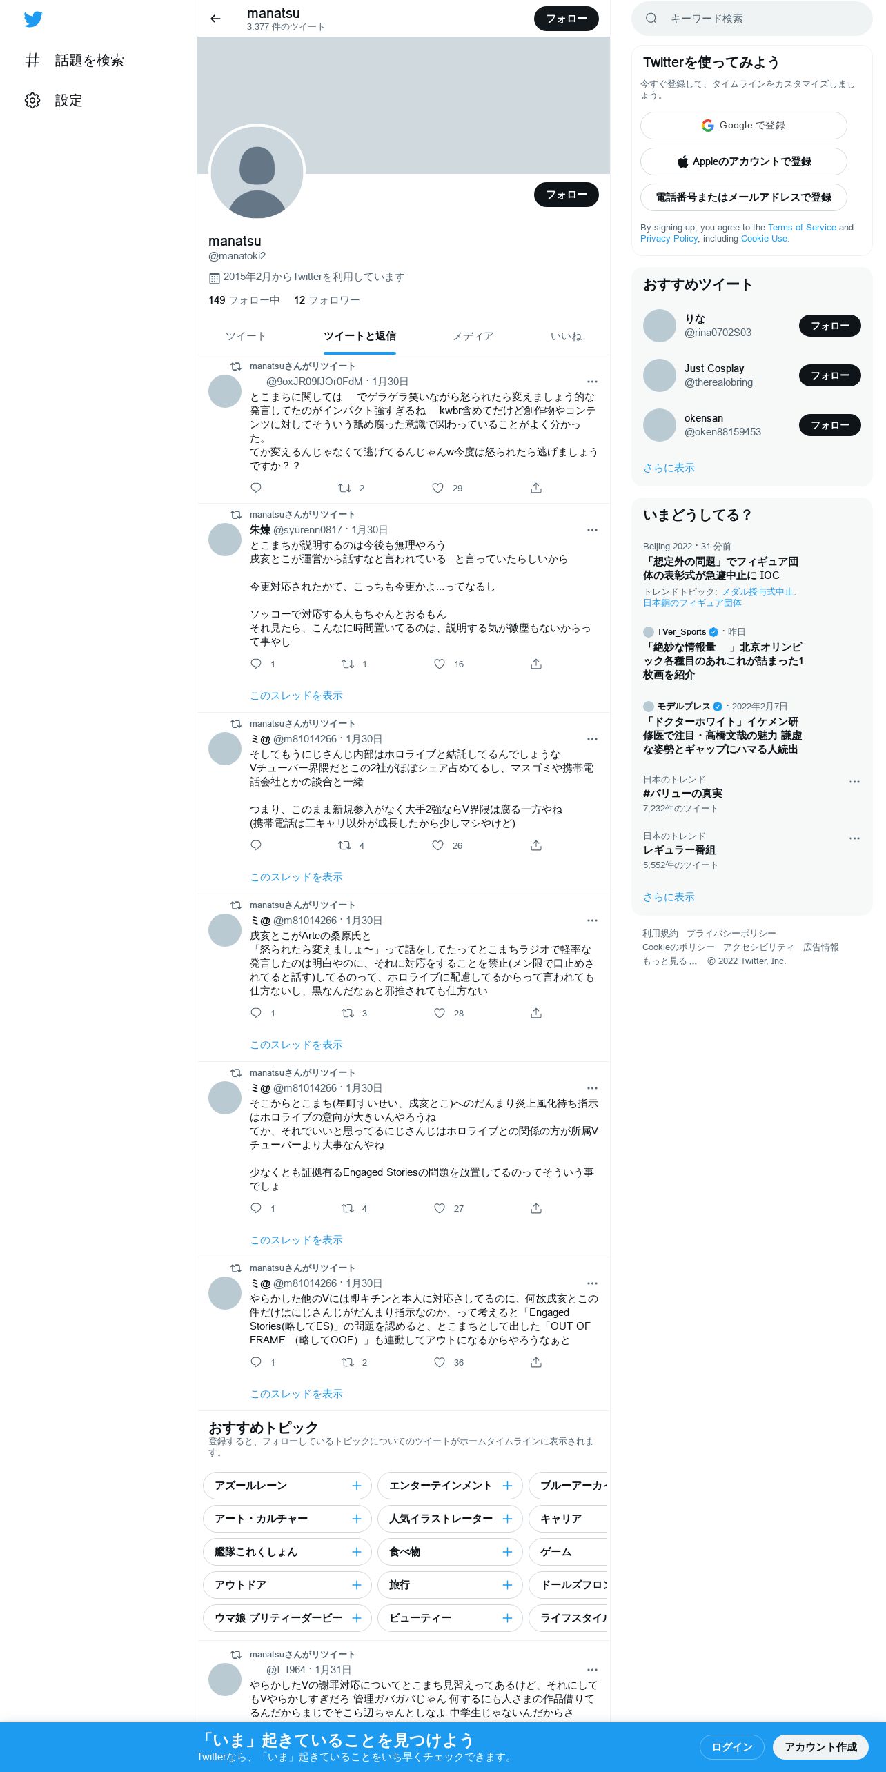Open the いいね tab

566,337
